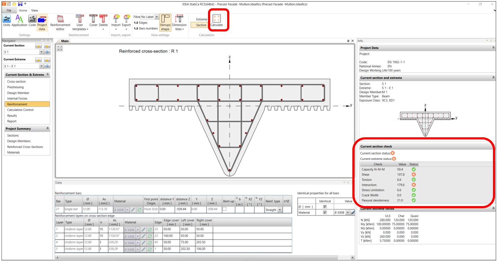
Task: Fit drawing to window with zoom-extents icon
Action: tap(60, 48)
